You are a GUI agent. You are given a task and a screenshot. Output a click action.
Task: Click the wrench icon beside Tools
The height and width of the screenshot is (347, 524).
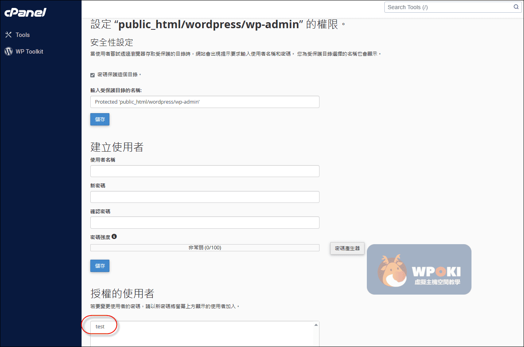click(x=8, y=35)
